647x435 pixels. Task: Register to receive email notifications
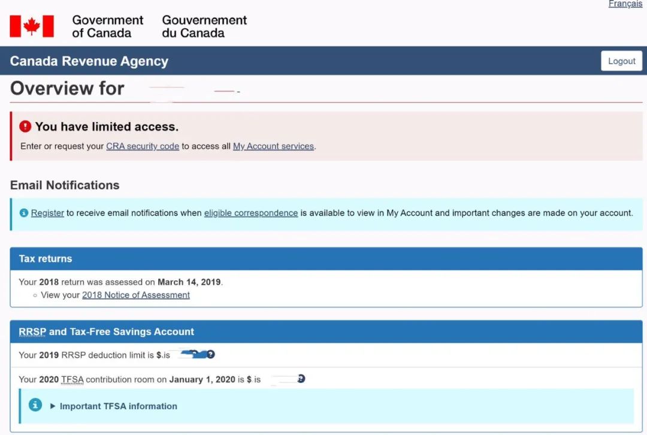[x=47, y=213]
